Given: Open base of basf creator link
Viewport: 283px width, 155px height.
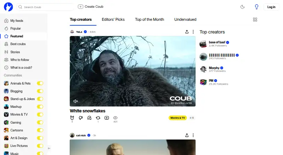Looking at the screenshot, I should click(217, 42).
